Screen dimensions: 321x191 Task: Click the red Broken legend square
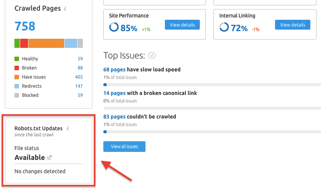tap(17, 68)
